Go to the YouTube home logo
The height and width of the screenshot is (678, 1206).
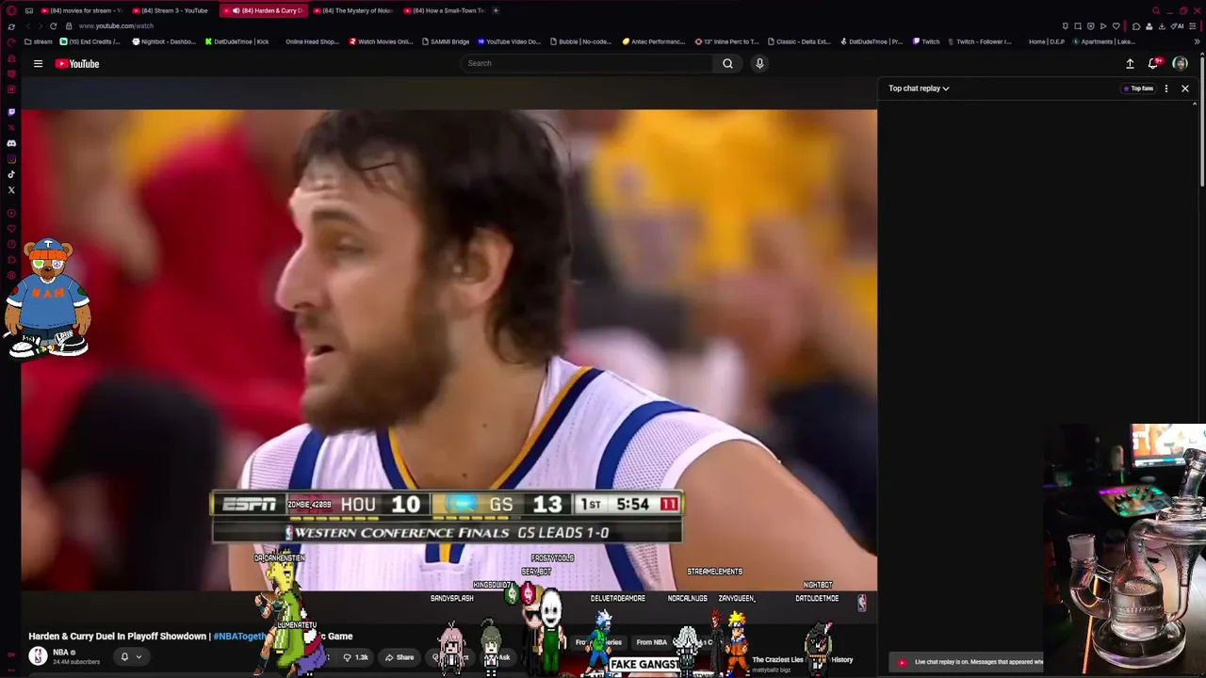(x=77, y=64)
